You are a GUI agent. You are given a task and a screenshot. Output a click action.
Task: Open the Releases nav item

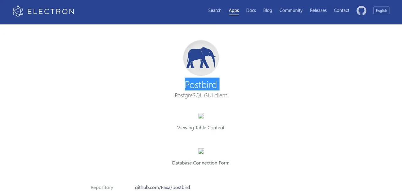[318, 10]
